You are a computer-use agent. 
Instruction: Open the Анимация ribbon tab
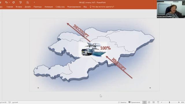(x=49, y=7)
